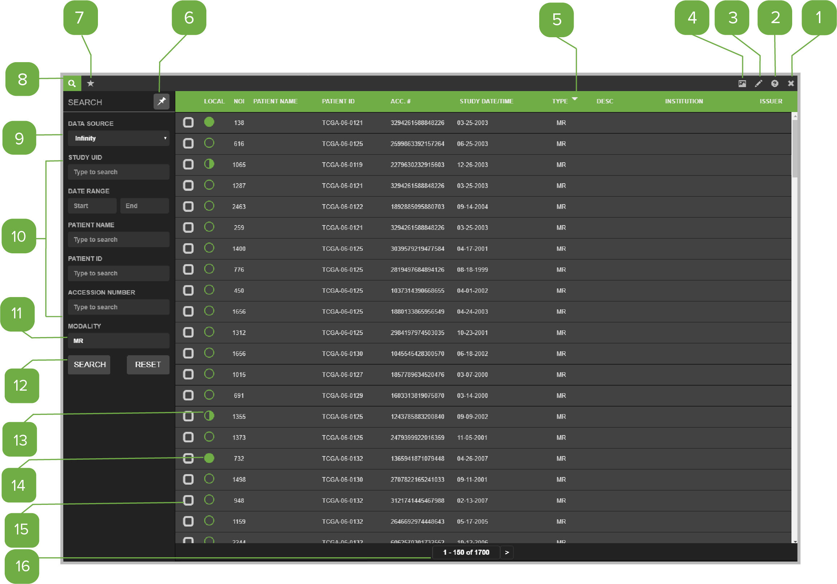Click the exit X toolbar icon
837x584 pixels.
pyautogui.click(x=791, y=83)
